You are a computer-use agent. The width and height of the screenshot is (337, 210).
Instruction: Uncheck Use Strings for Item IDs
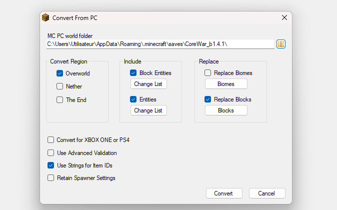50,165
